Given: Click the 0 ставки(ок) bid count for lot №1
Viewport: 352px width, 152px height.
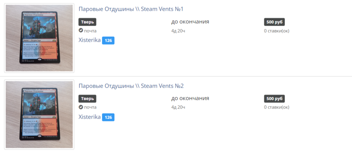Looking at the screenshot, I should point(277,31).
